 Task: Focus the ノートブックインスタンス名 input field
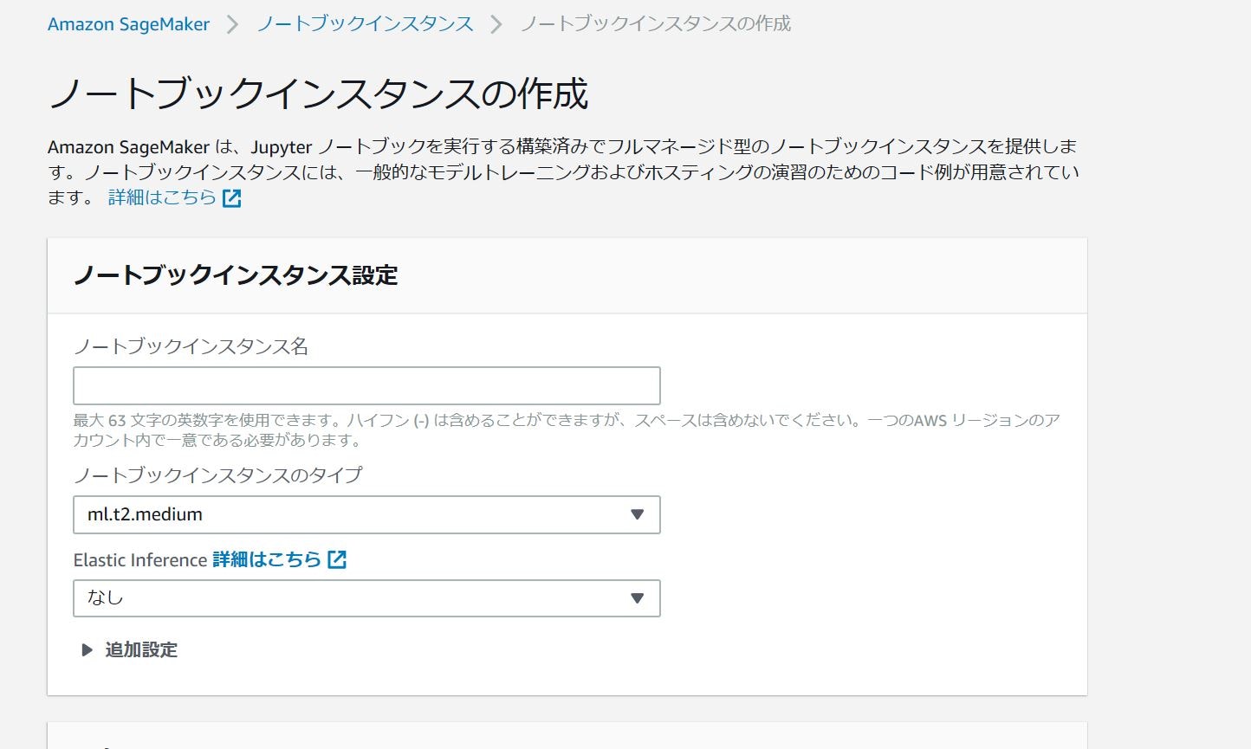coord(366,386)
